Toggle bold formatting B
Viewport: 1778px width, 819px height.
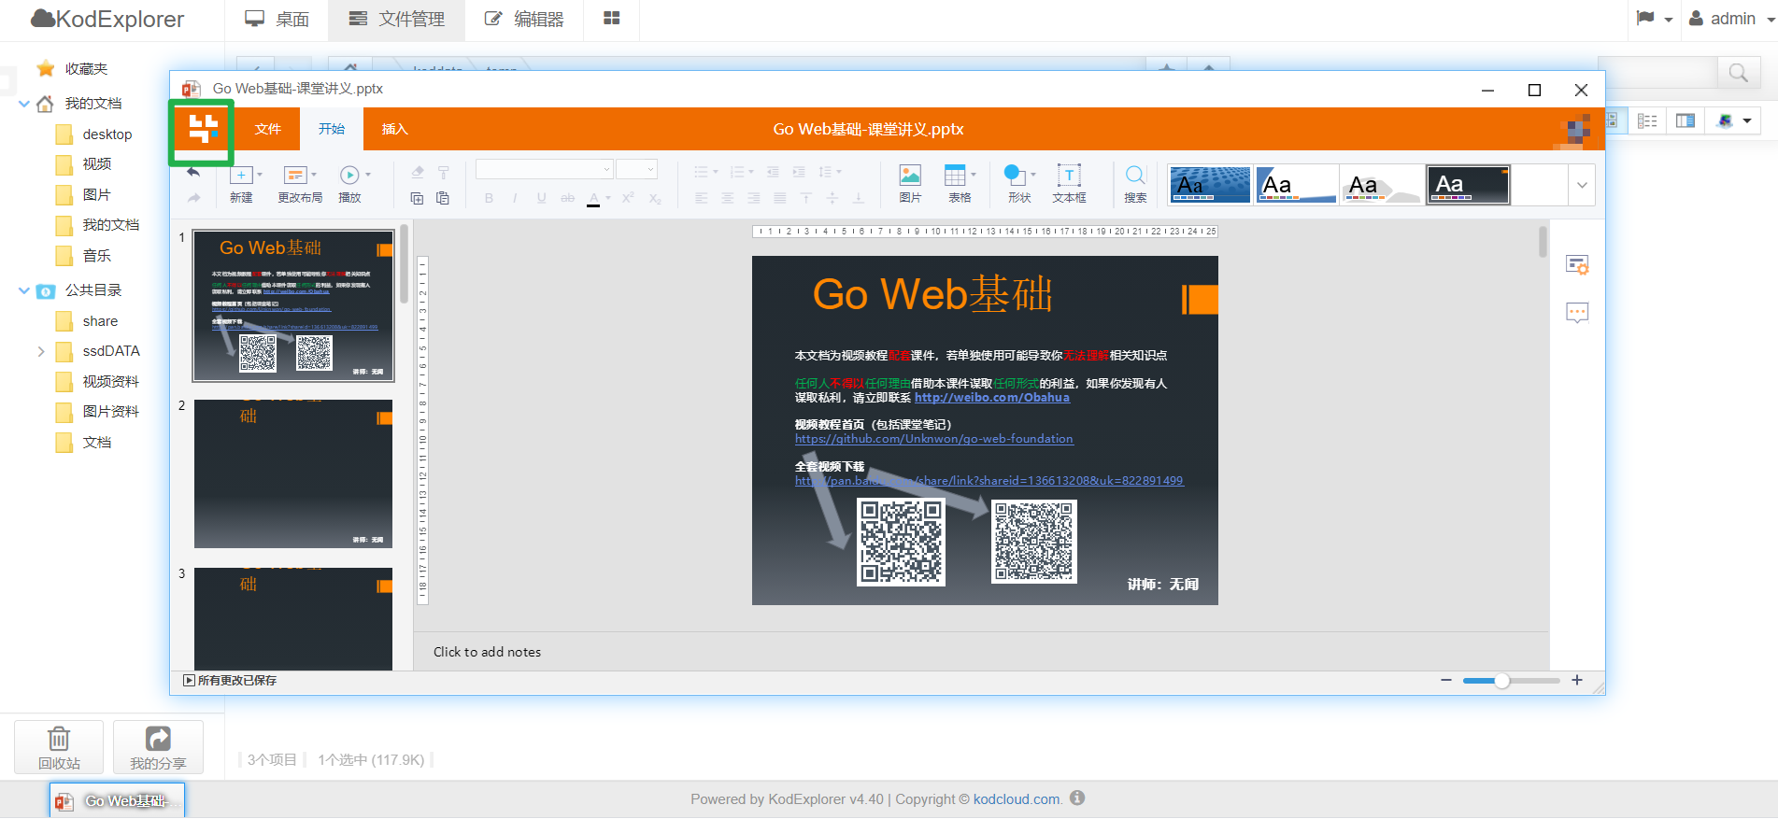(489, 198)
